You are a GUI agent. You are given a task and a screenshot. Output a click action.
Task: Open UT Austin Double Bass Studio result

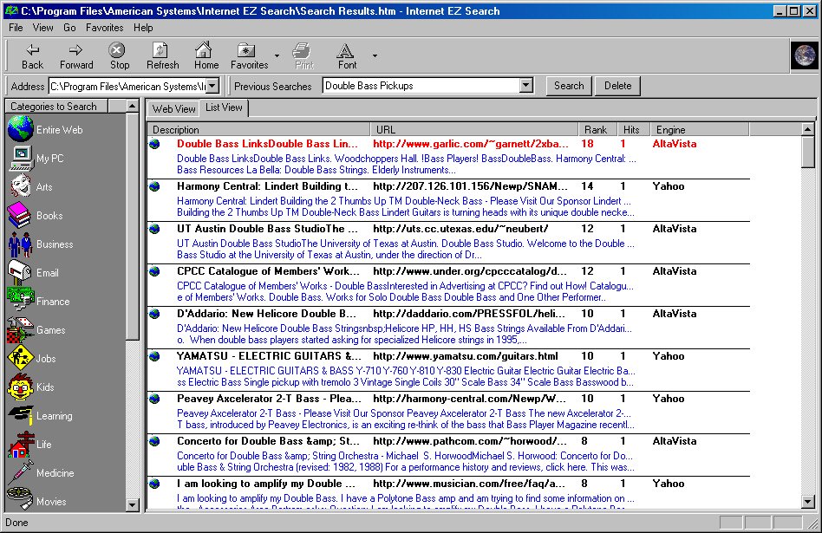(x=267, y=229)
